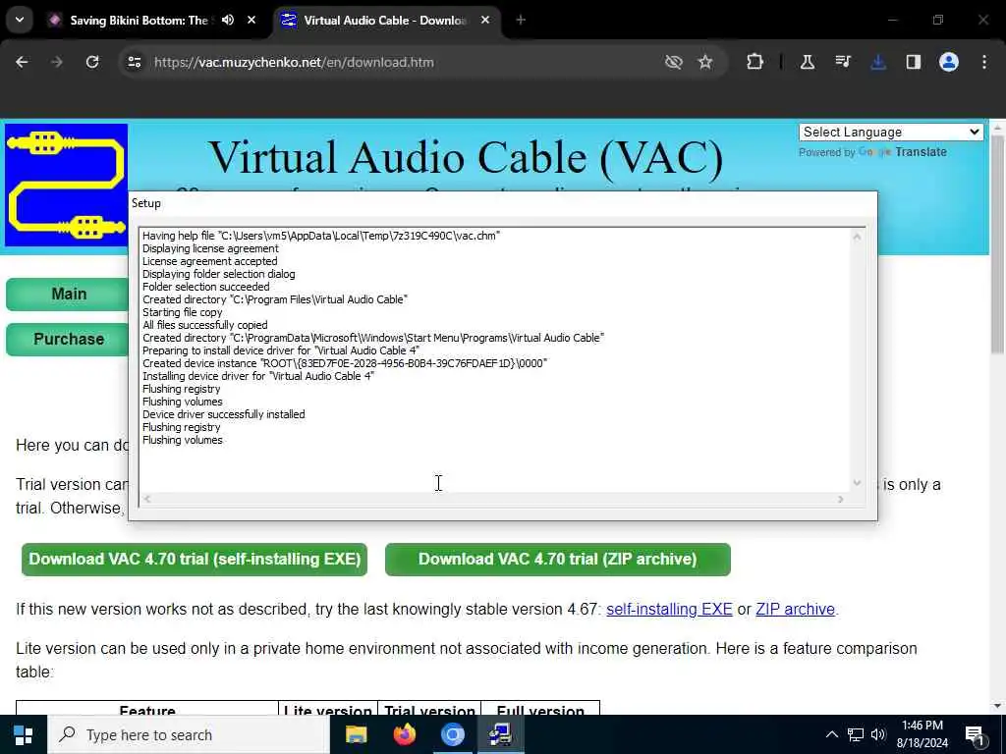Open the profile avatar menu
Image resolution: width=1006 pixels, height=754 pixels.
coord(949,62)
